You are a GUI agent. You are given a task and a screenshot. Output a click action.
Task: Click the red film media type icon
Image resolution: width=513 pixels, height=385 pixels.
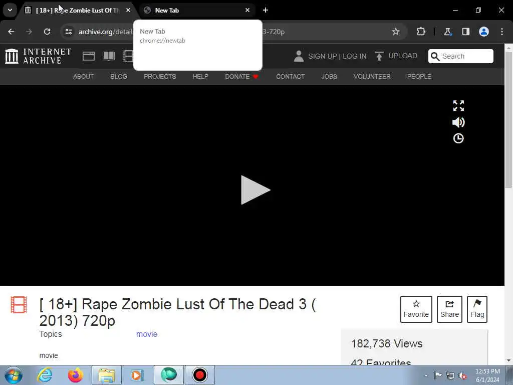tap(19, 304)
